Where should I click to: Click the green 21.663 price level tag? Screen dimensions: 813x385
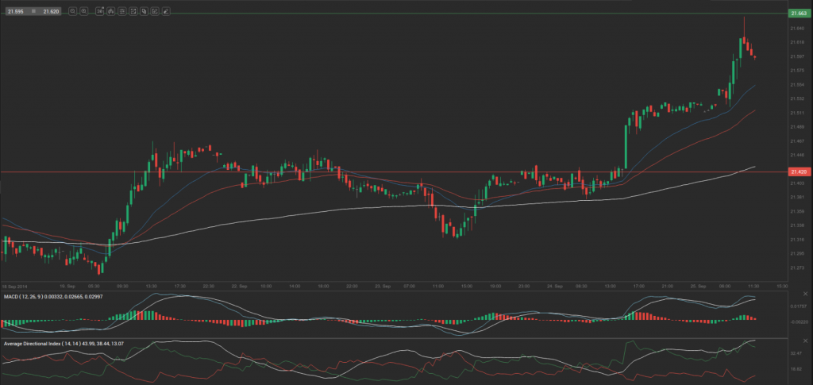point(797,13)
